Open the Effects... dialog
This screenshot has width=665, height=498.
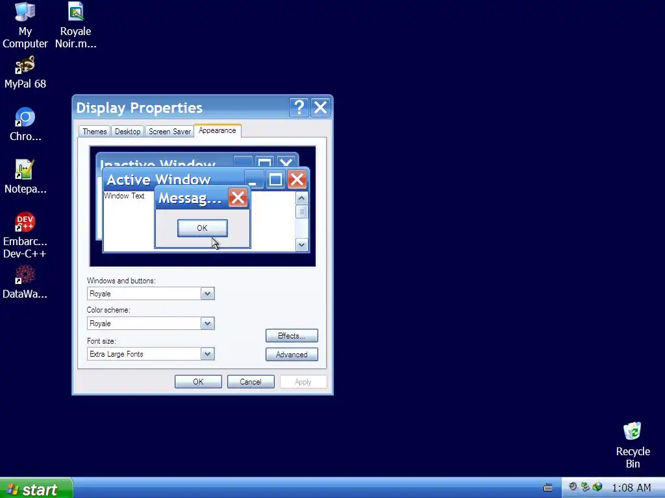tap(292, 336)
